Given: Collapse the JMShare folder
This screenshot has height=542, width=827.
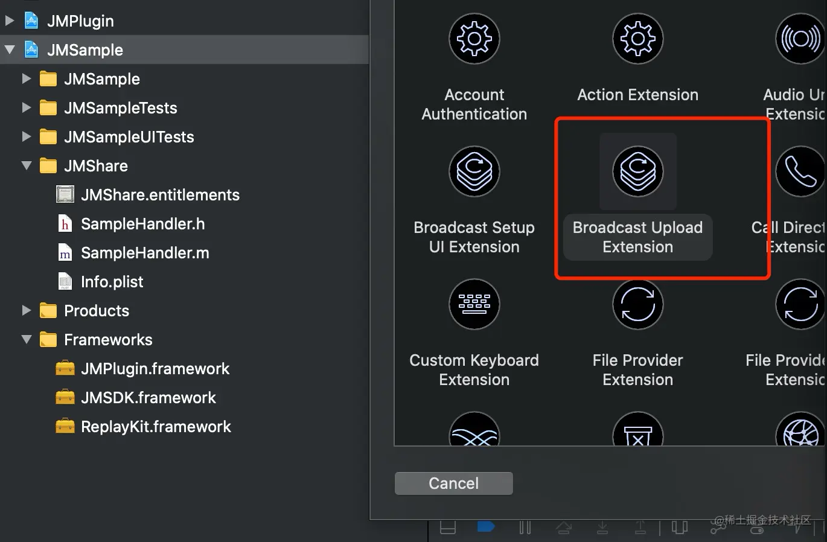Looking at the screenshot, I should [x=27, y=166].
